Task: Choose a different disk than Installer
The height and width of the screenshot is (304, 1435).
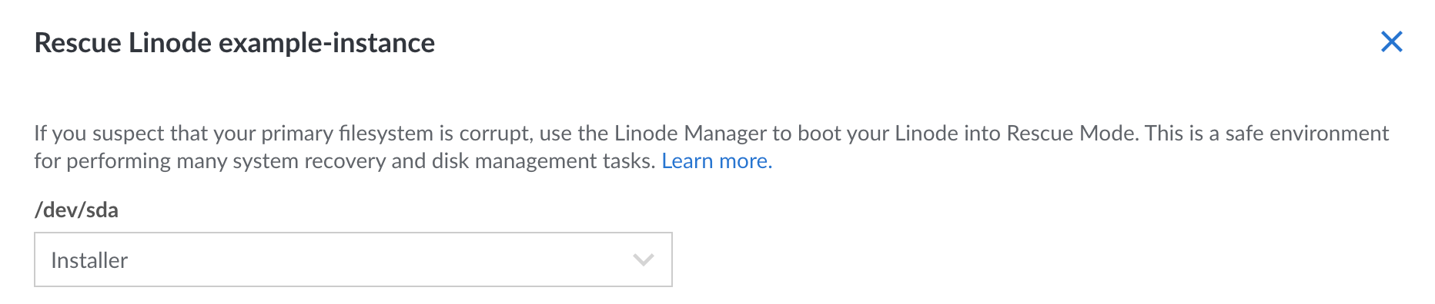Action: [353, 259]
